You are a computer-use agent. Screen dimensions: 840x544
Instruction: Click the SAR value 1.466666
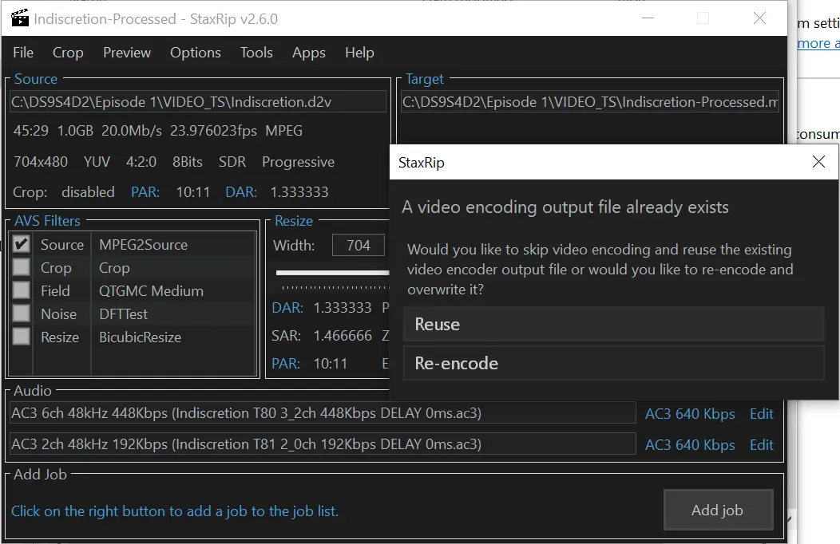tap(343, 335)
